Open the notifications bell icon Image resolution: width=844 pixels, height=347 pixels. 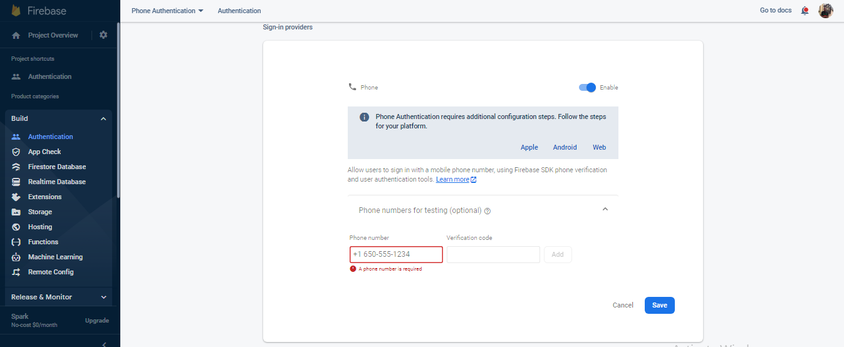tap(805, 11)
